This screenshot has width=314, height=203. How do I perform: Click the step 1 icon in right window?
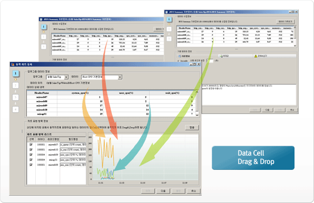pyautogui.click(x=169, y=19)
